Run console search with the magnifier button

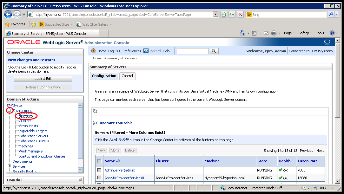click(214, 51)
